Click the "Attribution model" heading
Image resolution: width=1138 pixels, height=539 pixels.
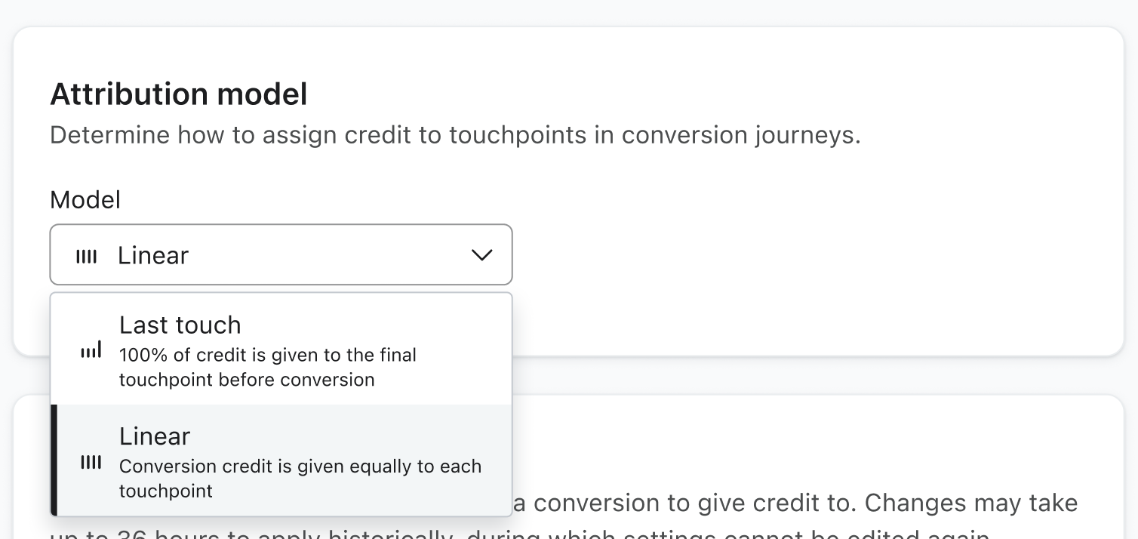179,95
